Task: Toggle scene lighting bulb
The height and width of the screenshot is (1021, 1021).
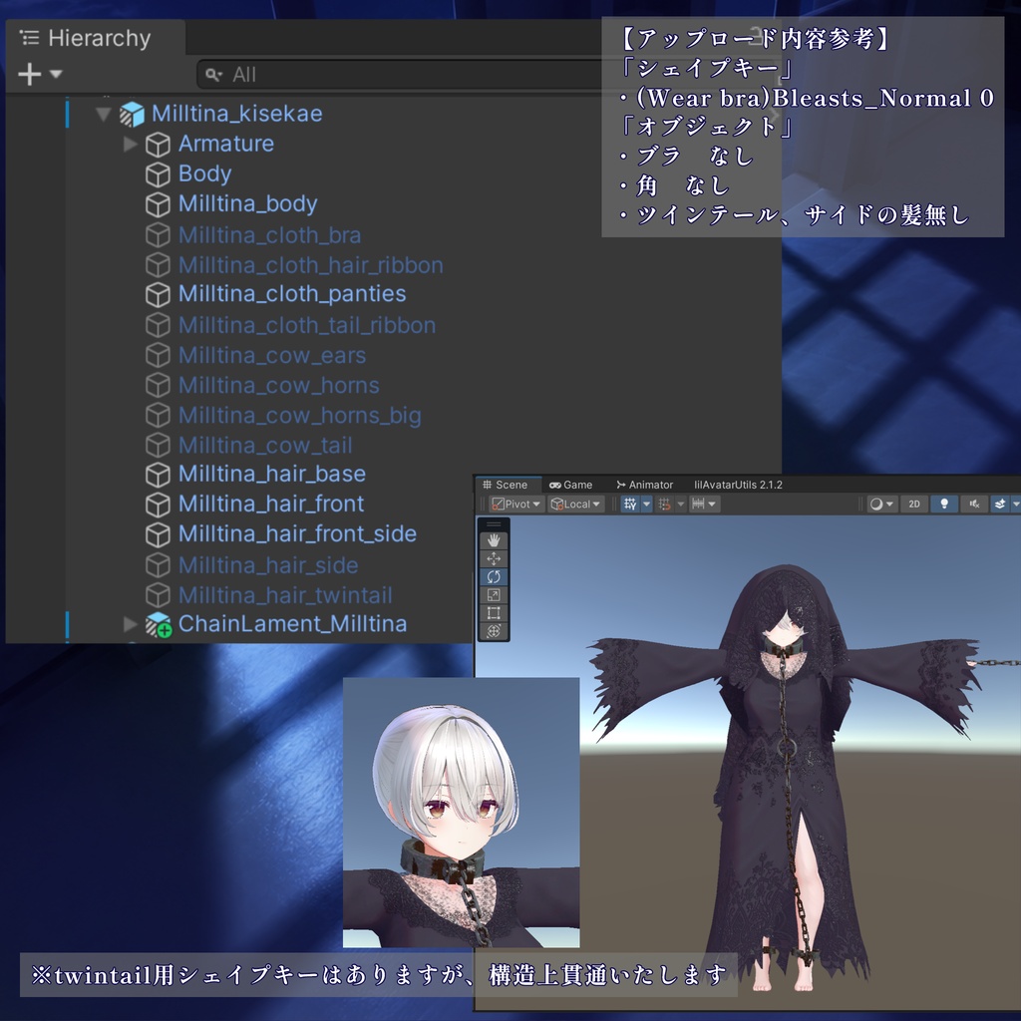Action: coord(944,504)
